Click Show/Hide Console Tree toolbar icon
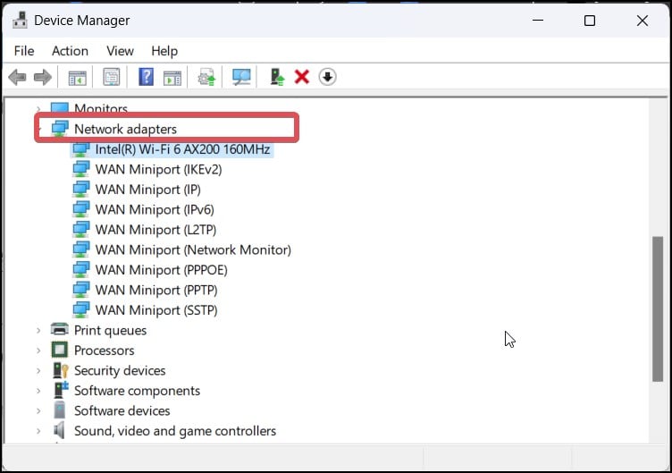672x473 pixels. click(77, 78)
